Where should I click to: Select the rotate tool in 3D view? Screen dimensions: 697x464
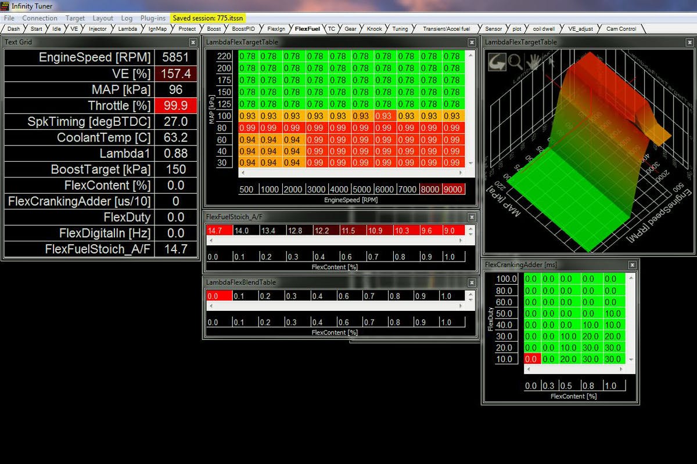tap(497, 62)
